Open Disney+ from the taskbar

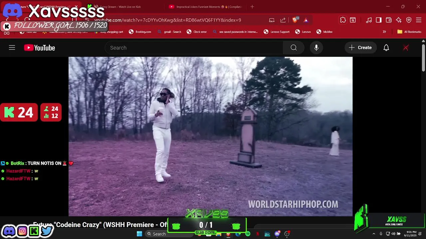click(267, 234)
